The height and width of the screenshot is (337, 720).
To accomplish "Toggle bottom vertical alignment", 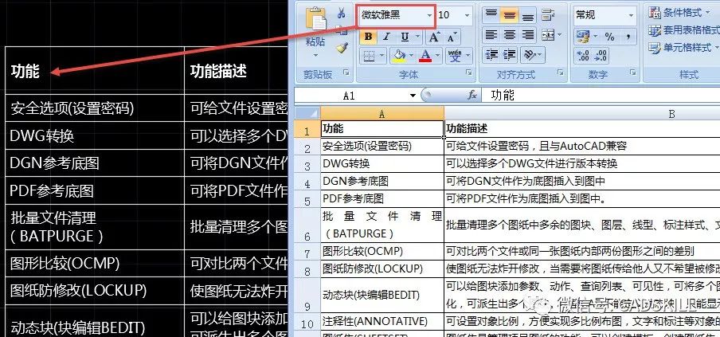I will tap(528, 15).
